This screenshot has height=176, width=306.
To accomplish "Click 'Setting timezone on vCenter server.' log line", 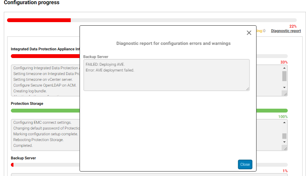I will tap(43, 80).
